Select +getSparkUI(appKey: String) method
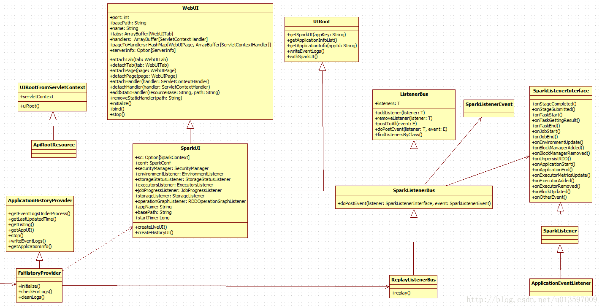 (x=316, y=35)
